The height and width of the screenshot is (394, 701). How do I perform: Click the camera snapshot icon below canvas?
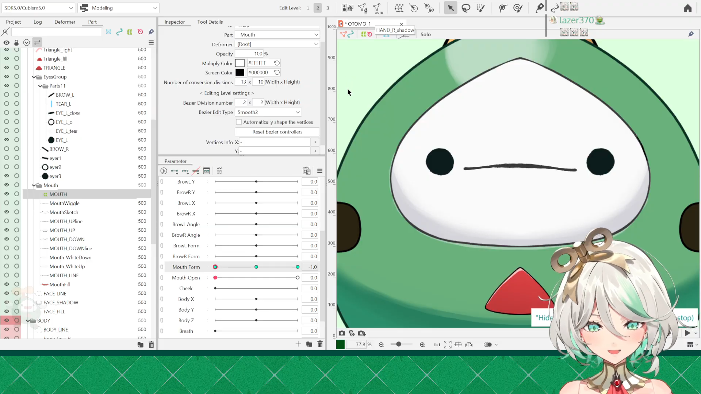(342, 333)
